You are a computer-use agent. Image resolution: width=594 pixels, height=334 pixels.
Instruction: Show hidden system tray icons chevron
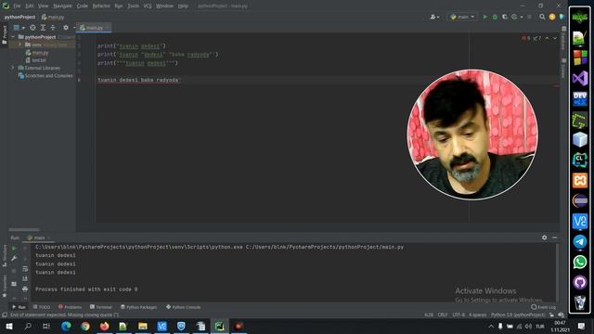[x=491, y=326]
